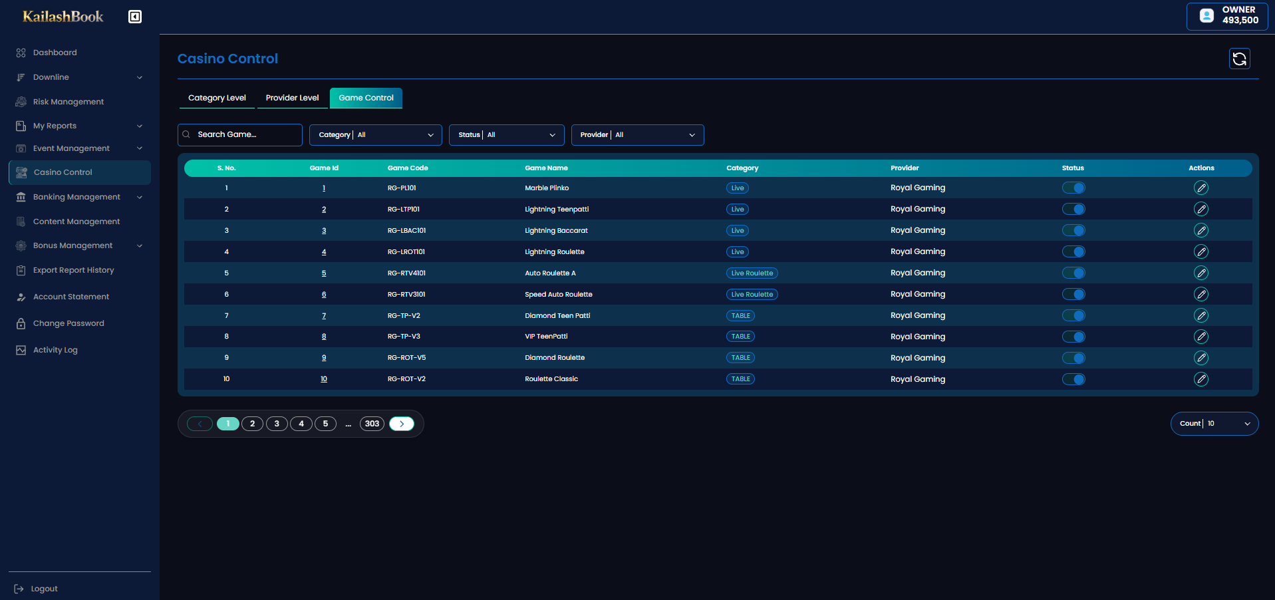Open the OWNER profile avatar menu
The height and width of the screenshot is (600, 1275).
[1206, 15]
